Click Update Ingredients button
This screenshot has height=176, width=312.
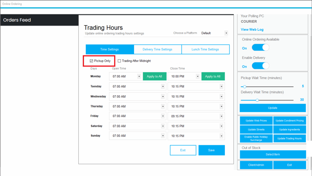[x=290, y=129]
